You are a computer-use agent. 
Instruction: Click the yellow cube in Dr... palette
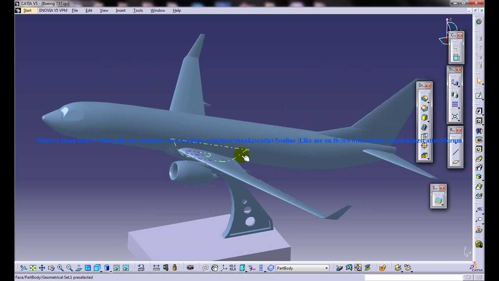pyautogui.click(x=425, y=117)
